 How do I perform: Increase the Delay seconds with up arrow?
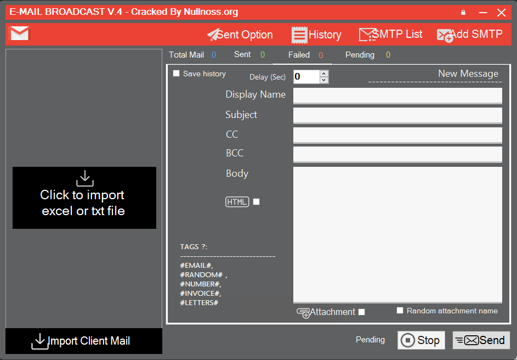click(324, 74)
